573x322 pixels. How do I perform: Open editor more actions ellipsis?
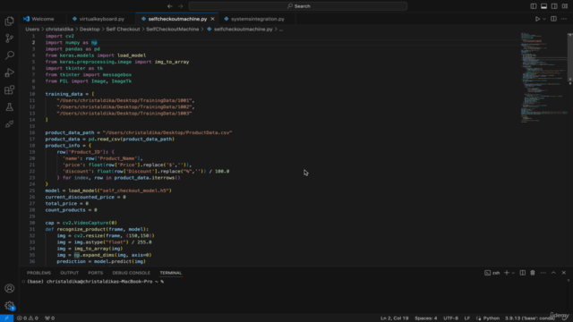pos(564,19)
